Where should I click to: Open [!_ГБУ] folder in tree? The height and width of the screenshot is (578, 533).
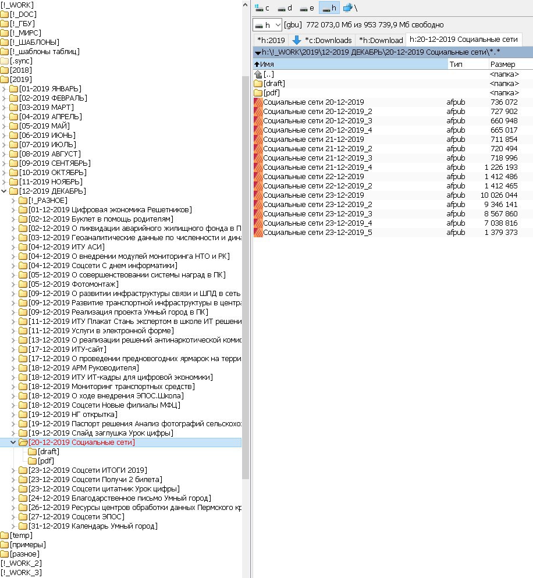(18, 24)
